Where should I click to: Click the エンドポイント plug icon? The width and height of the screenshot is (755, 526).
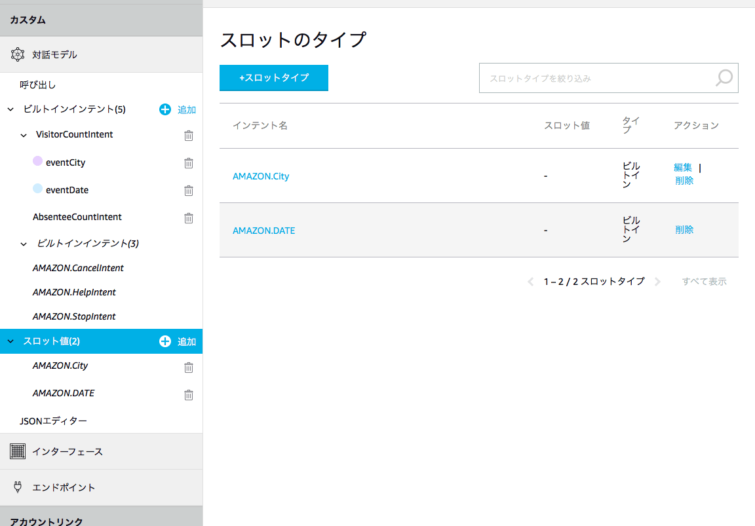click(18, 487)
